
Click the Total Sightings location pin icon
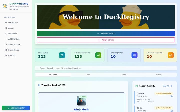point(134,55)
